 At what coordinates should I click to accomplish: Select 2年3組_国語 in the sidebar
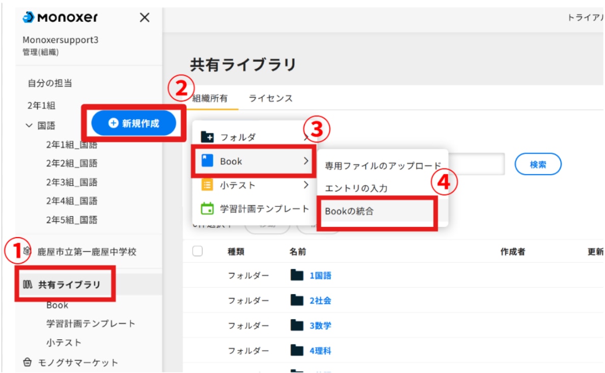tap(72, 182)
